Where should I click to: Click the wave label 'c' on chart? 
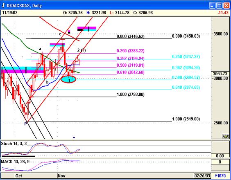(x=60, y=34)
